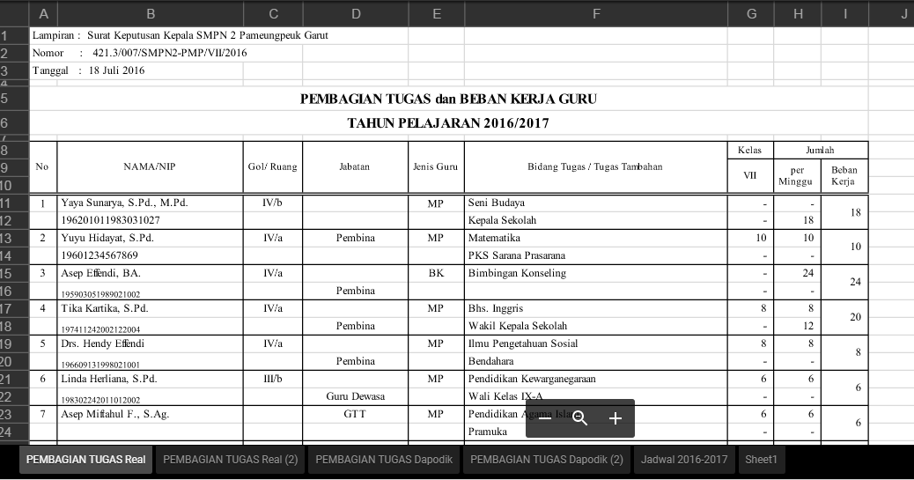Click the Beban Kerja value 24 cell
Viewport: 914px width, 480px height.
(844, 283)
